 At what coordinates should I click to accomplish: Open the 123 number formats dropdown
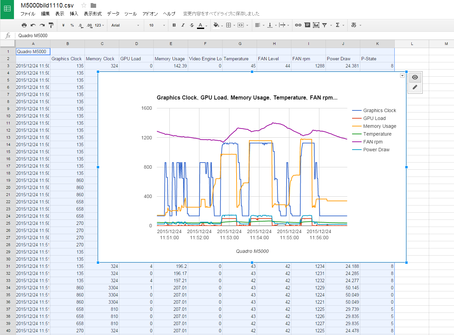tap(100, 25)
